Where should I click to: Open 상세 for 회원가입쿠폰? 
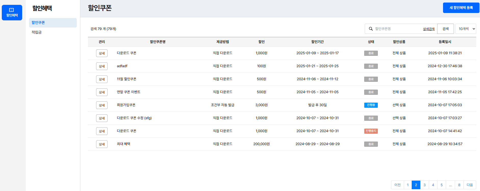point(102,105)
